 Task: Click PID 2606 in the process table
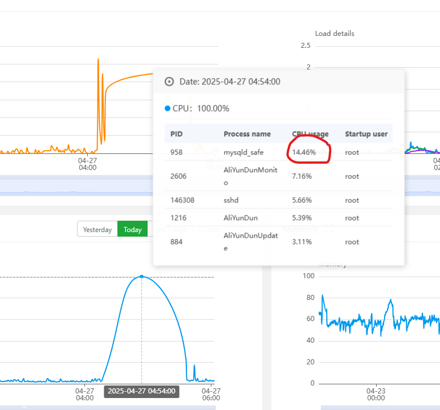178,176
